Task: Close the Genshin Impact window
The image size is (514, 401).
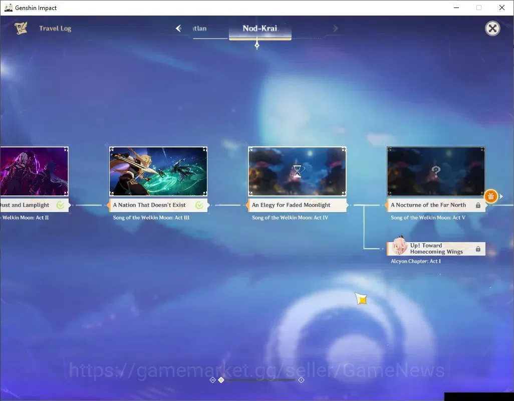Action: 502,8
